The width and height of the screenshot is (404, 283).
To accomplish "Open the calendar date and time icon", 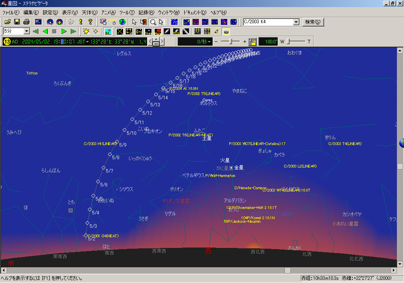I will 103,22.
